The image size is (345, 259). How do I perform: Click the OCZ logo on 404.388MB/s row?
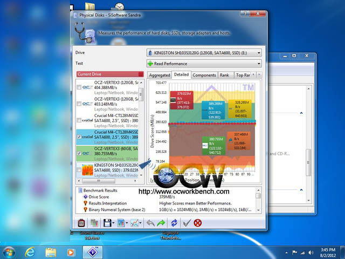click(87, 87)
